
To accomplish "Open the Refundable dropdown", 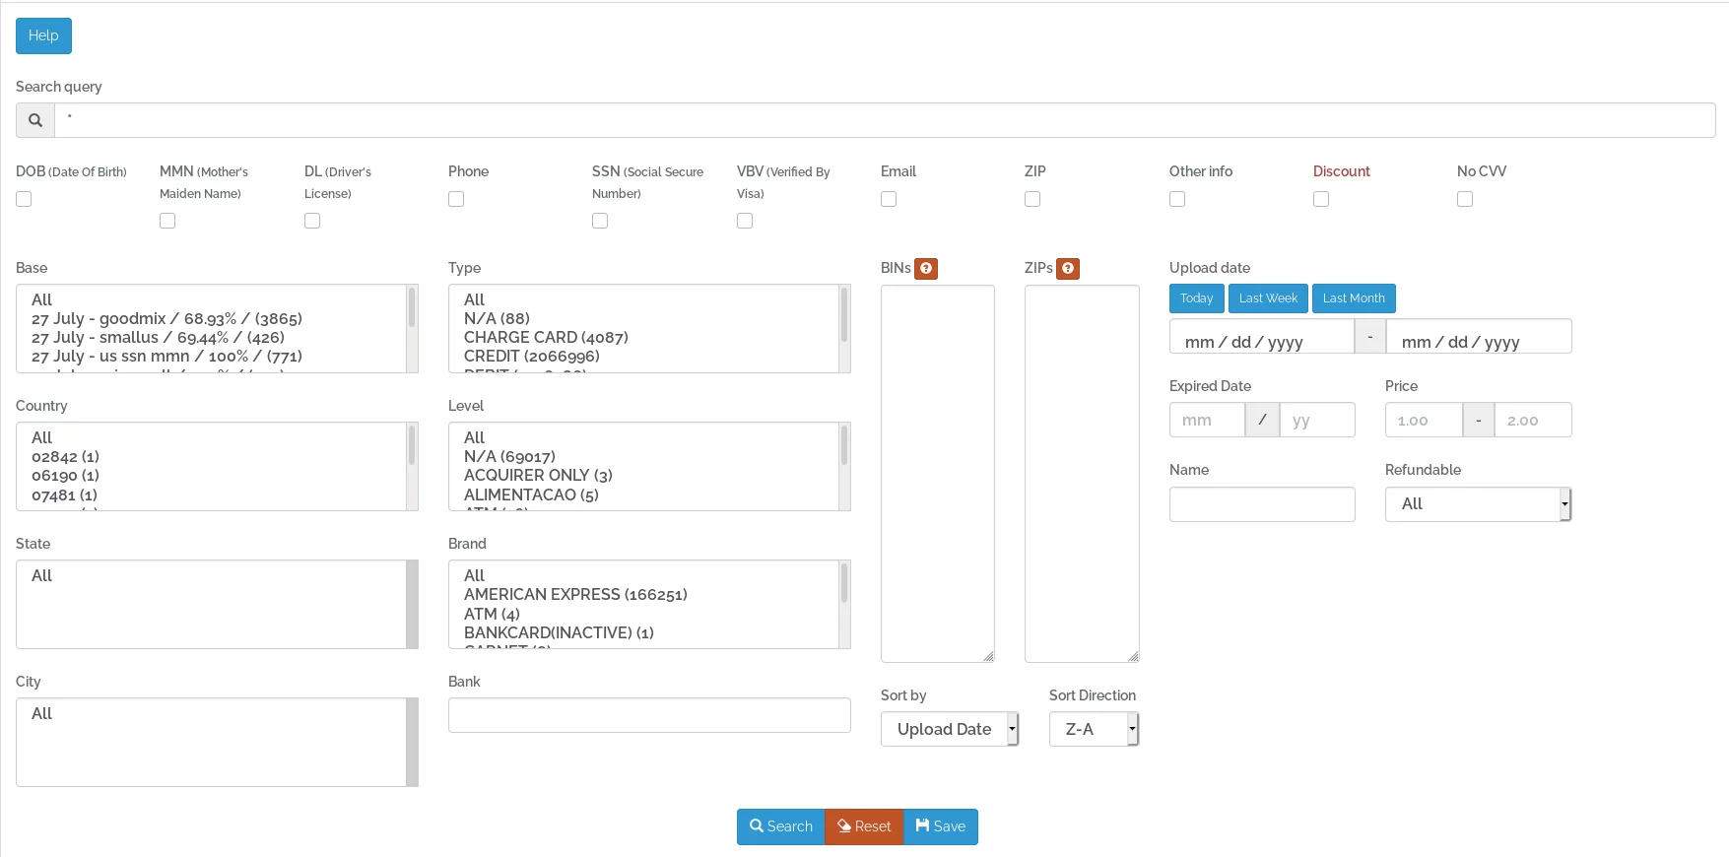I will pos(1478,504).
